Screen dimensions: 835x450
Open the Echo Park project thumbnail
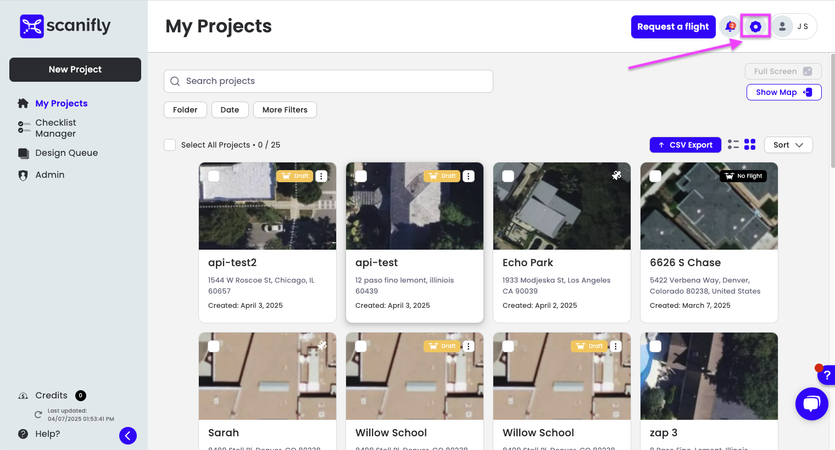[562, 206]
